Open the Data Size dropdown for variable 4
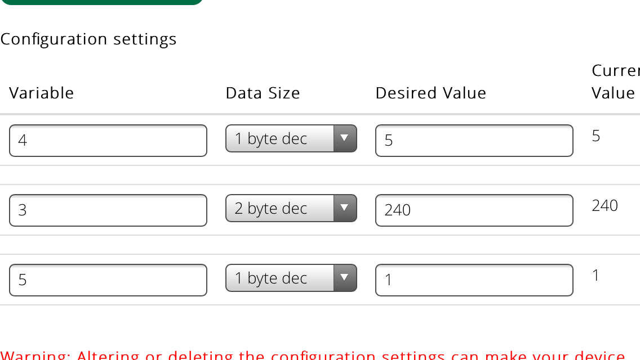640x360 pixels. [291, 138]
